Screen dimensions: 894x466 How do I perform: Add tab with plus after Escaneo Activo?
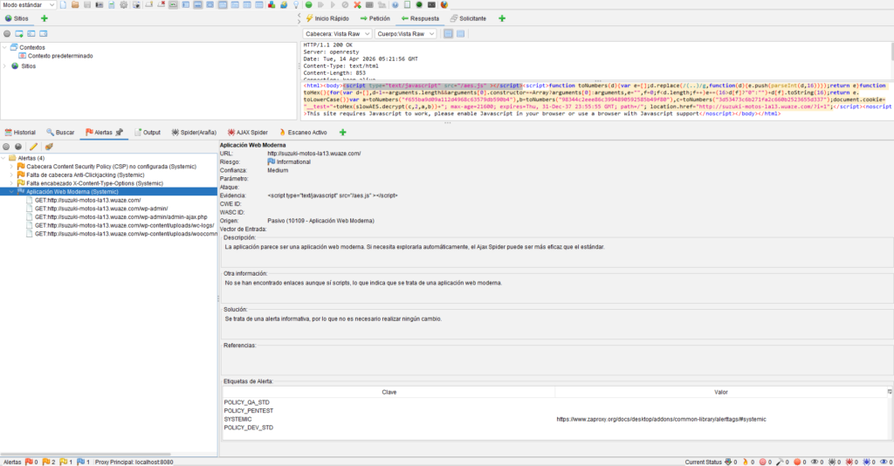[x=342, y=132]
